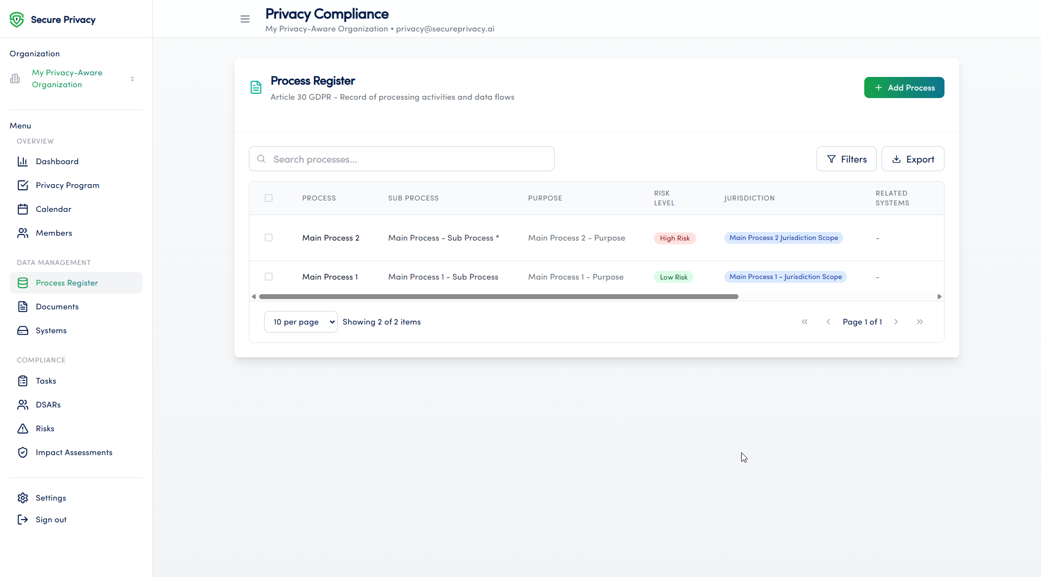The width and height of the screenshot is (1041, 577).
Task: Click the Add Process button
Action: click(904, 87)
